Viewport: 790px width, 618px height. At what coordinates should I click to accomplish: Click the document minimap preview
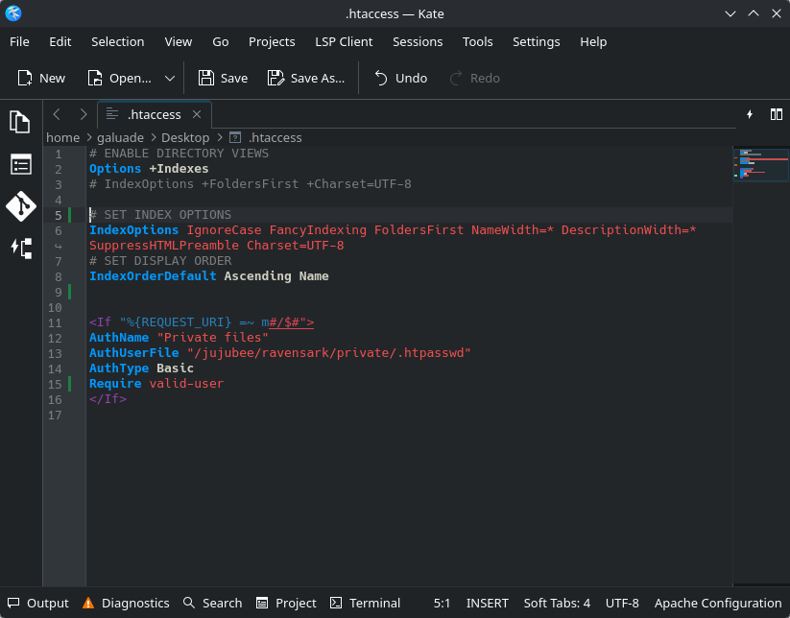coord(760,163)
